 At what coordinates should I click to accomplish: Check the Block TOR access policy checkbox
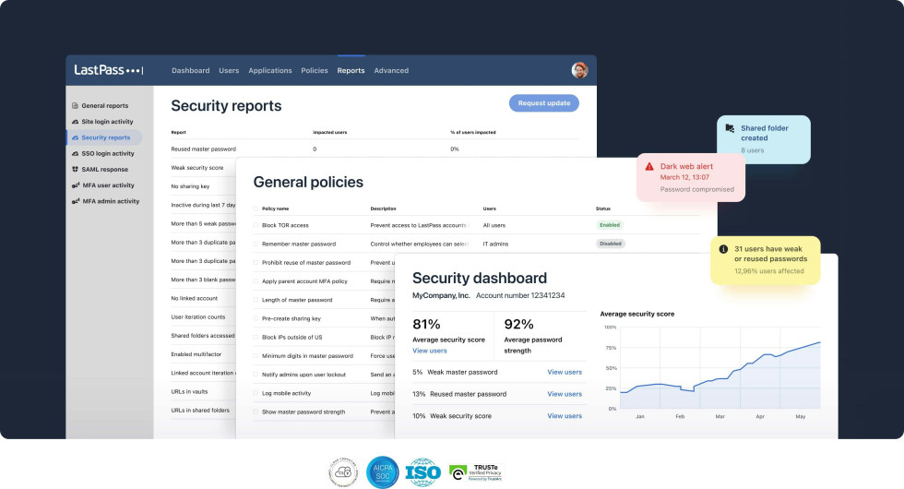(256, 225)
